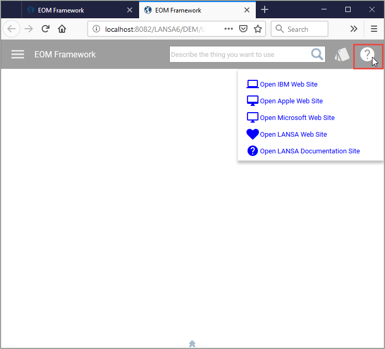385x349 pixels.
Task: Open the Firefox application menu
Action: [x=374, y=29]
